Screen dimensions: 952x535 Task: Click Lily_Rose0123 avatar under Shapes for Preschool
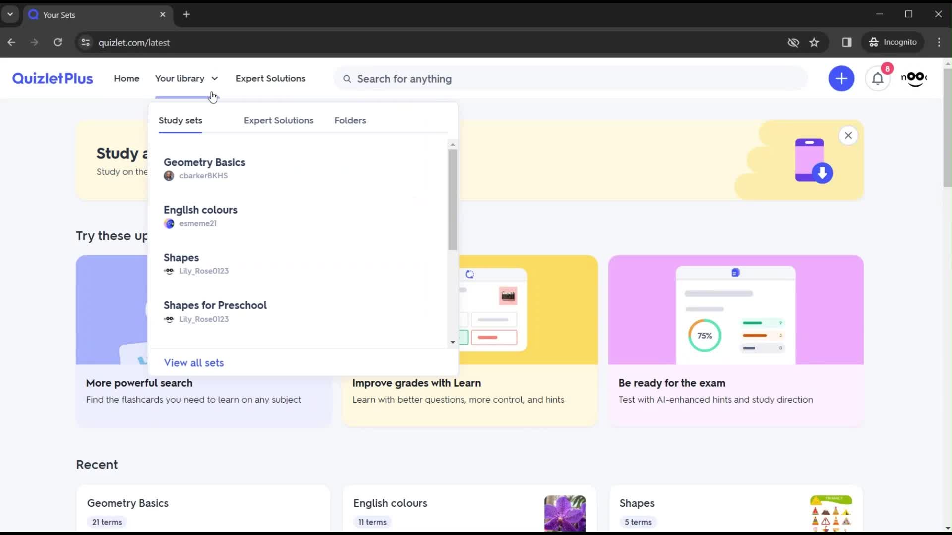tap(169, 319)
